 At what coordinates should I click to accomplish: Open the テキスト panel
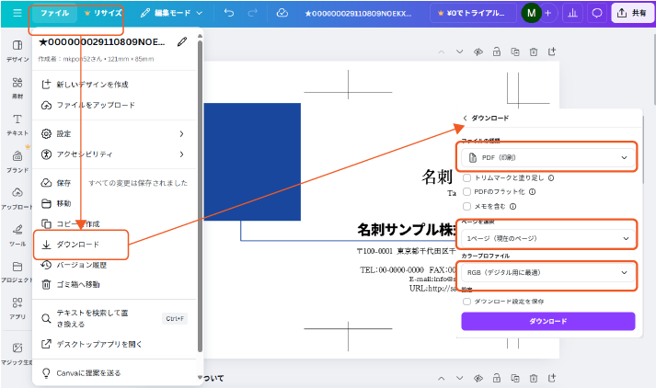[x=17, y=125]
